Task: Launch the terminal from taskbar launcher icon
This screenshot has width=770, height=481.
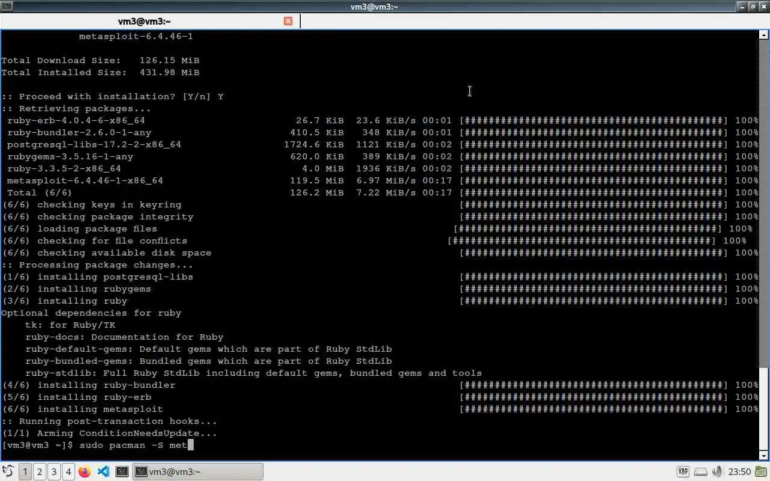Action: pyautogui.click(x=122, y=471)
